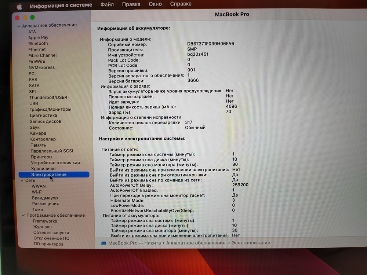Viewport: 367px width, 275px height.
Task: Collapse the Программное обеспечение section
Action: tap(23, 215)
